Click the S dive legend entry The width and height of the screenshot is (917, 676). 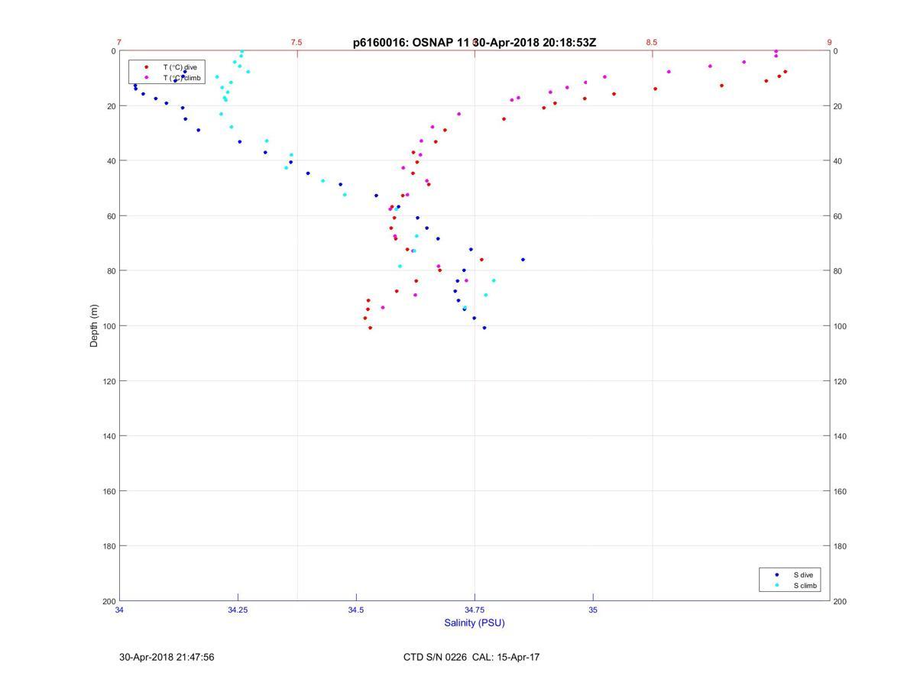(803, 574)
